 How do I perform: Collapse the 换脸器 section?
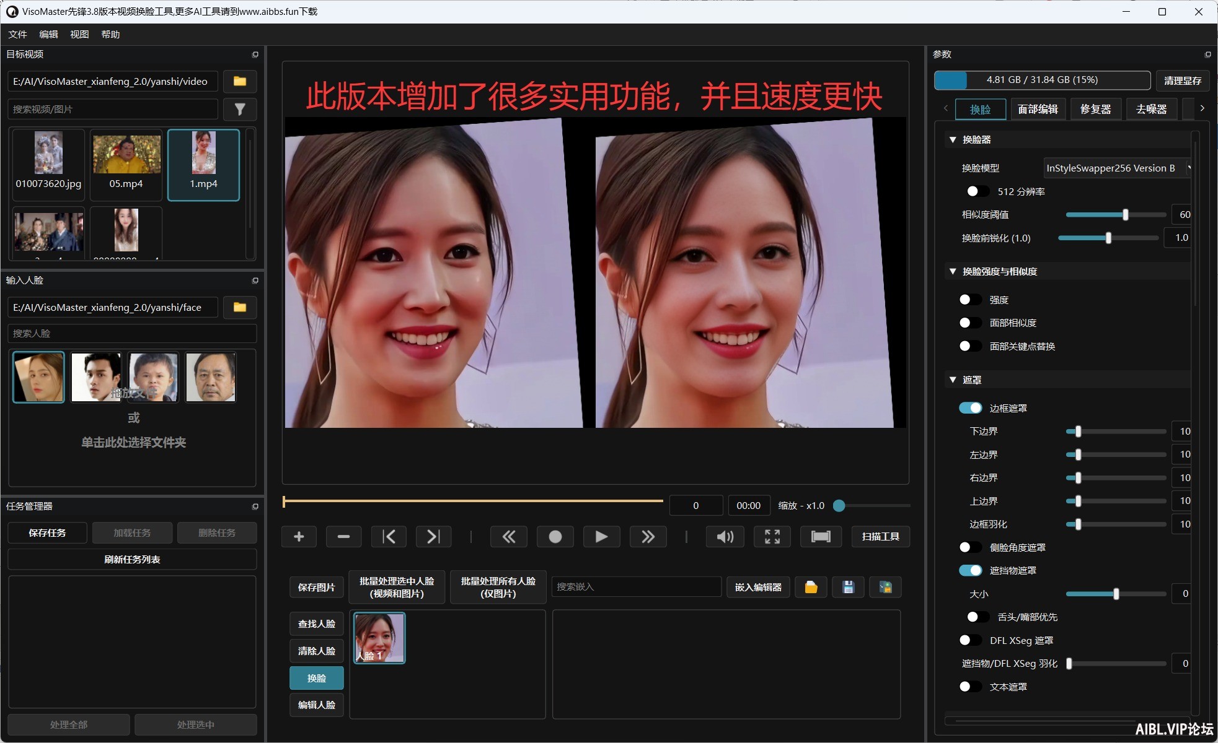[953, 140]
